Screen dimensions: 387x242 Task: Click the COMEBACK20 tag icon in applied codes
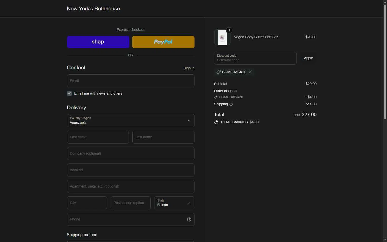click(218, 72)
